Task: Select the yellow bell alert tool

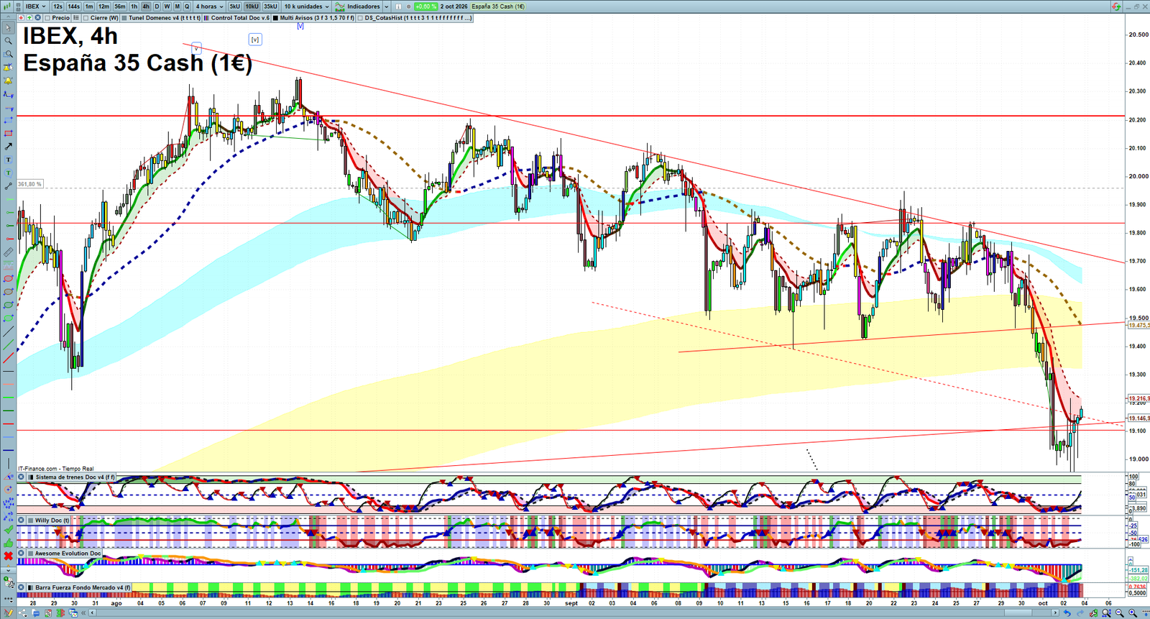Action: [9, 81]
